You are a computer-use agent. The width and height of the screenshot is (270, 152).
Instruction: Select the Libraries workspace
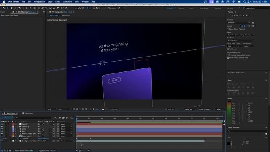[230, 8]
